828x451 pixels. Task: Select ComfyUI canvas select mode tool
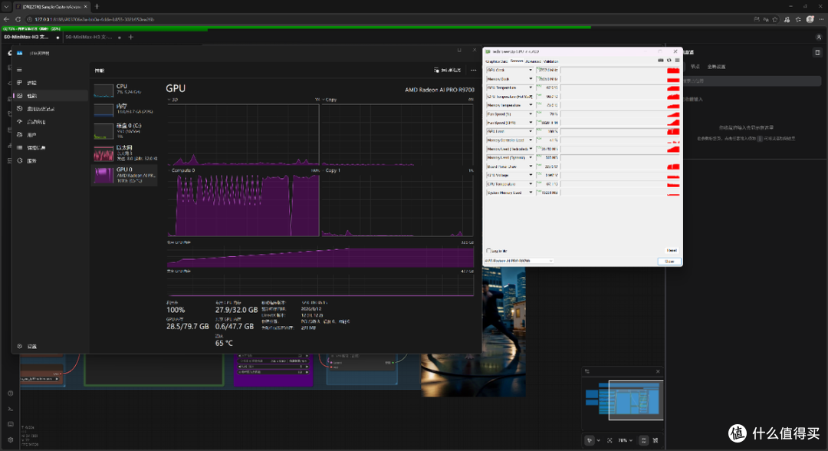(x=590, y=440)
